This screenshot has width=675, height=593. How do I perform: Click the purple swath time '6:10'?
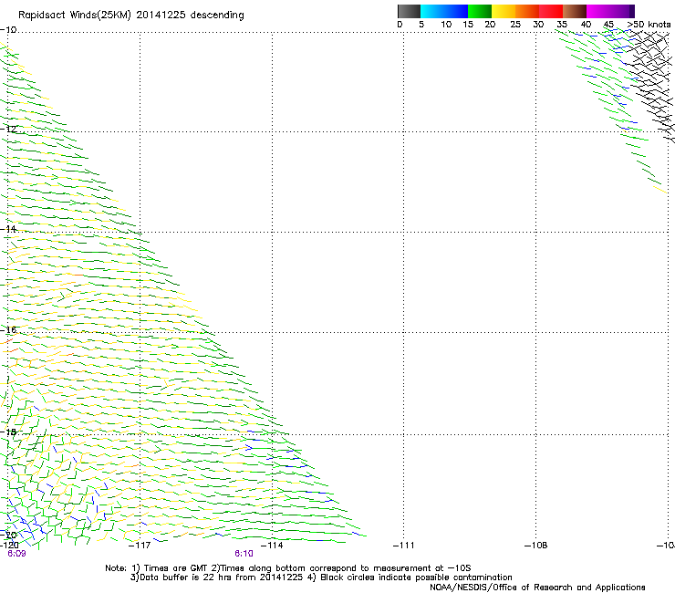click(244, 554)
